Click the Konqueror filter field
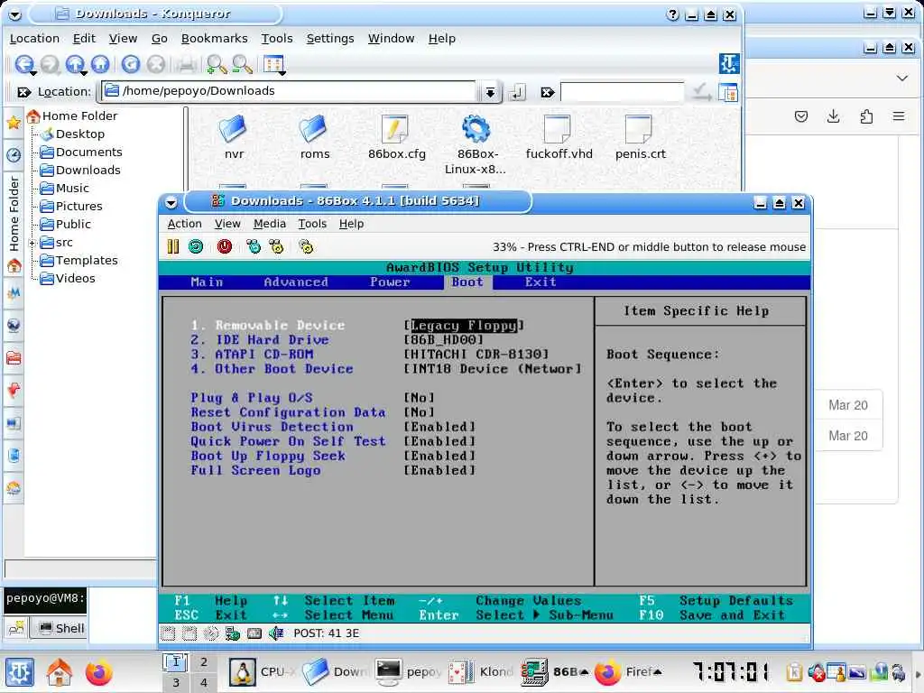This screenshot has height=693, width=924. click(x=622, y=92)
